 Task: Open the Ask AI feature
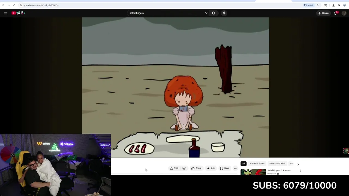210,168
